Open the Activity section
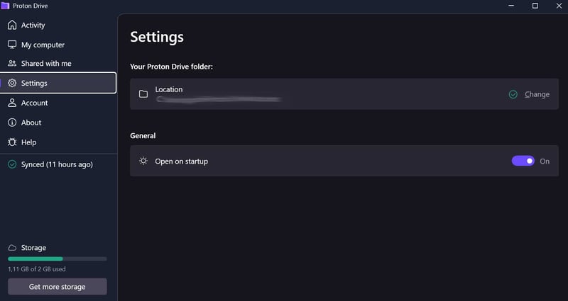 (x=33, y=25)
